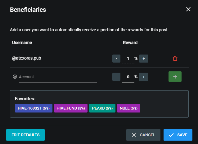This screenshot has height=144, width=198.
Task: Click the new account reward value field
Action: tap(128, 77)
